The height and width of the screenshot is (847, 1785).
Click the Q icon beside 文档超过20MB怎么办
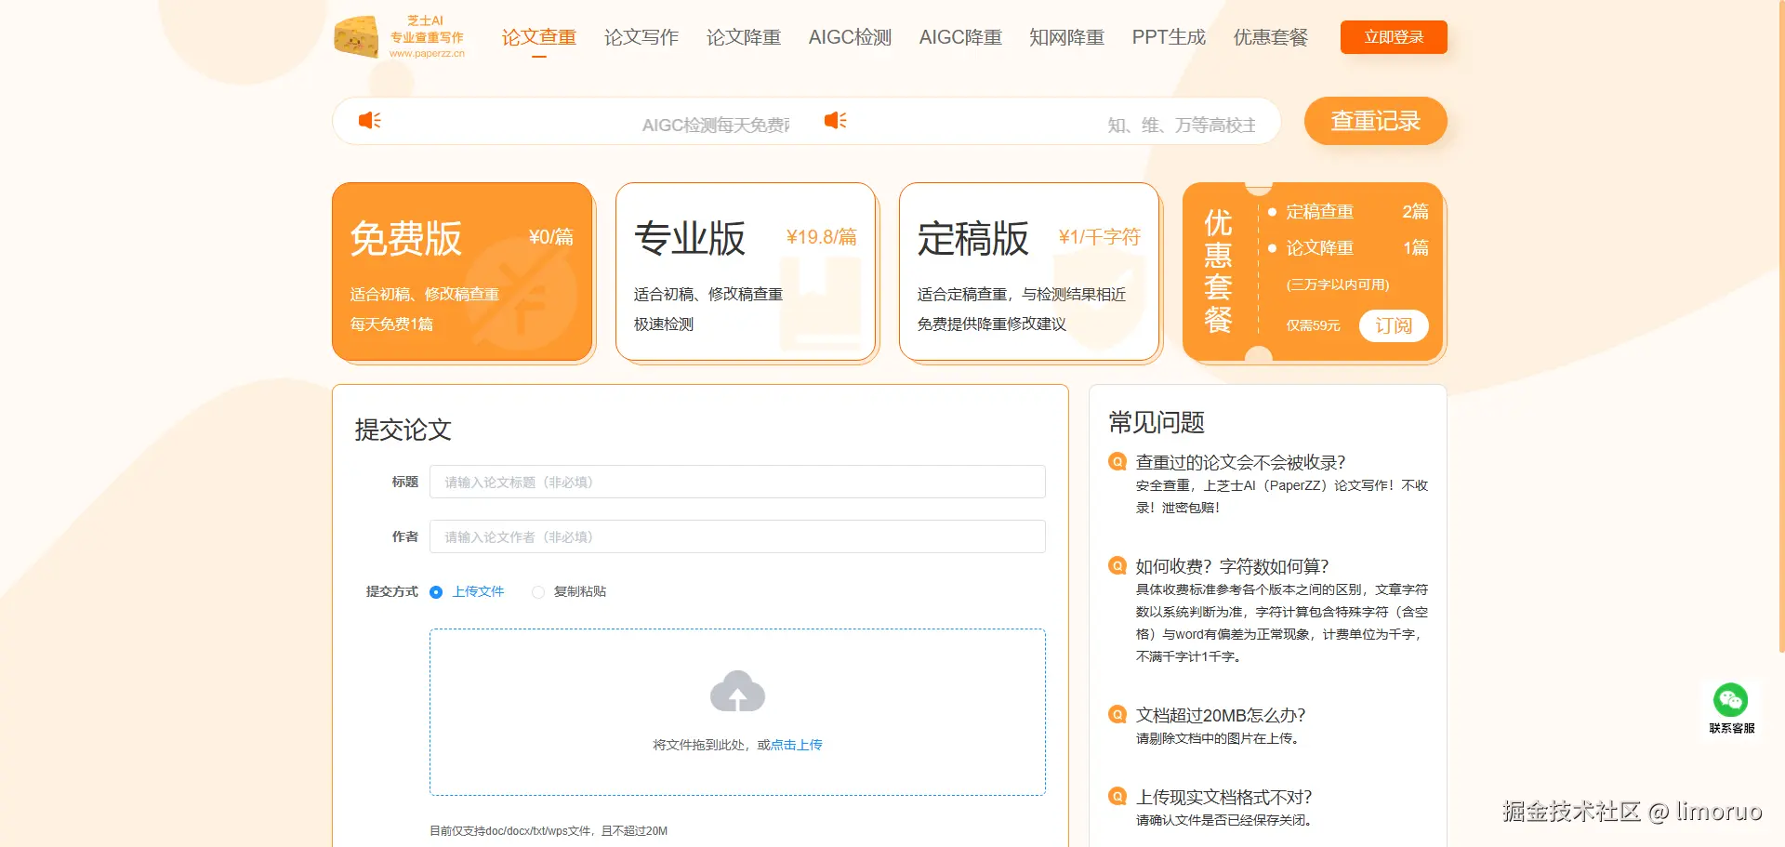pyautogui.click(x=1117, y=715)
